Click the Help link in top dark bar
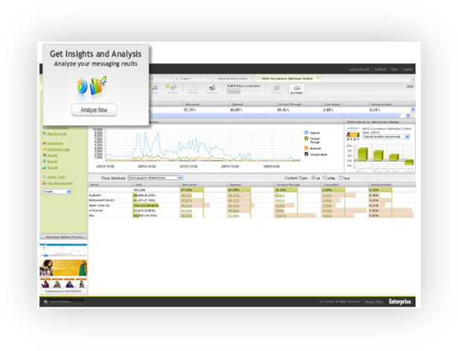458x351 pixels. [x=394, y=69]
